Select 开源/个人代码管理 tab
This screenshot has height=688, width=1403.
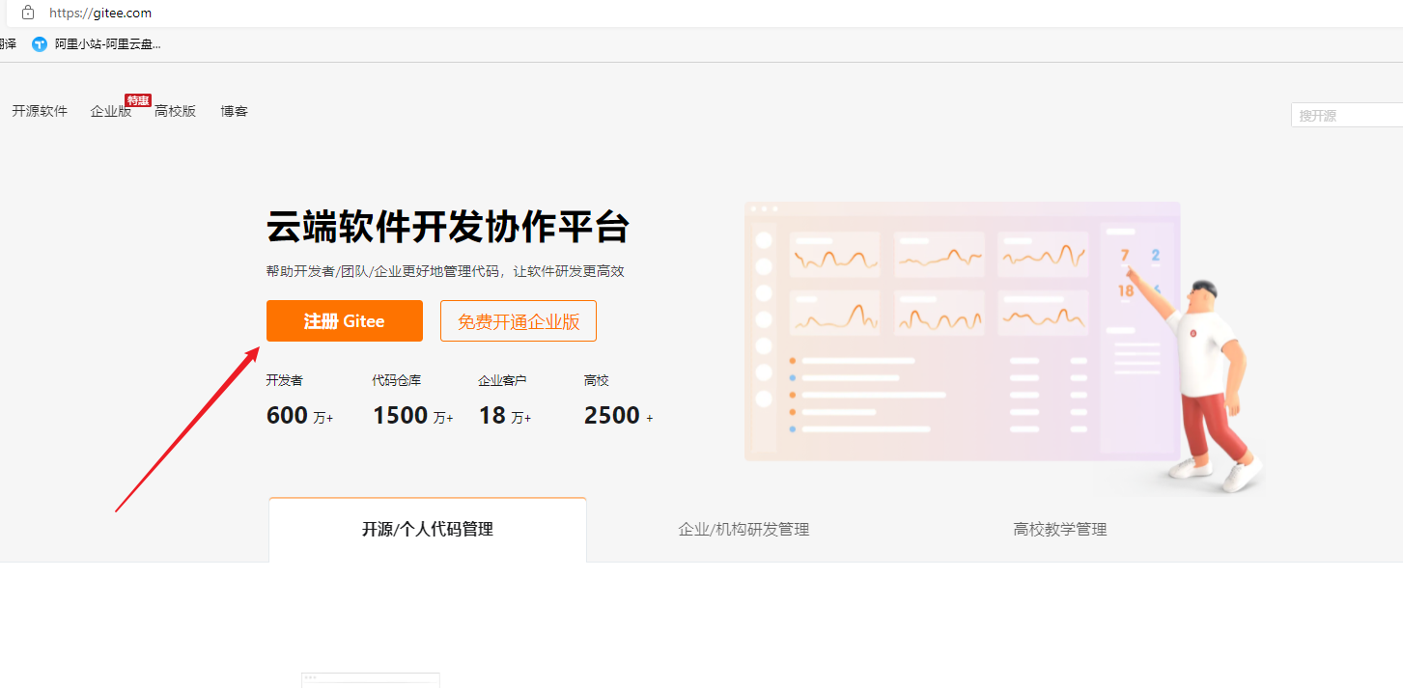click(x=428, y=529)
